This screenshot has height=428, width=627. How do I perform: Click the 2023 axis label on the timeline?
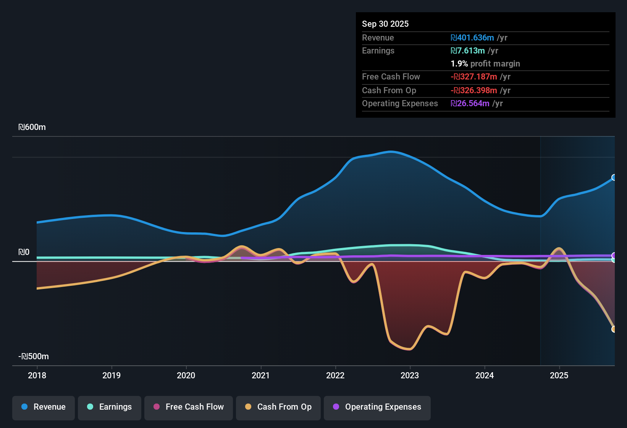409,376
